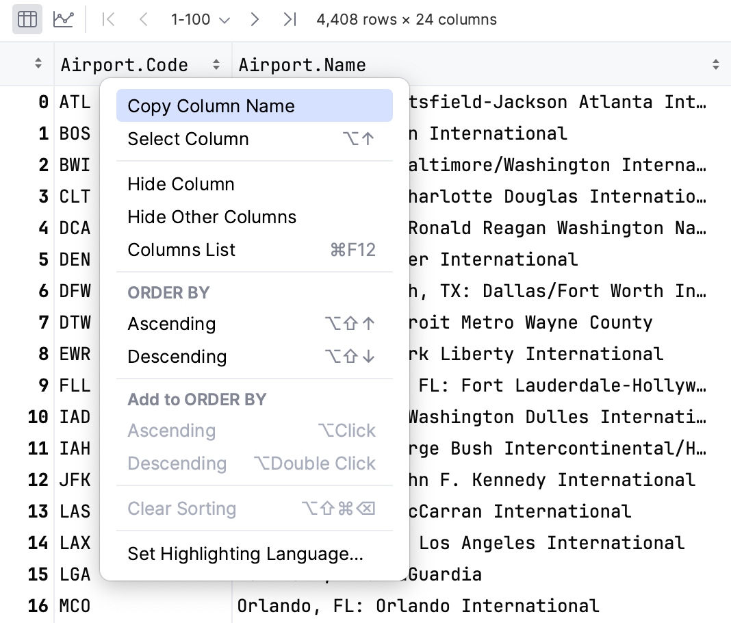Choose Select Column menu entry
Image resolution: width=731 pixels, height=623 pixels.
pyautogui.click(x=255, y=139)
